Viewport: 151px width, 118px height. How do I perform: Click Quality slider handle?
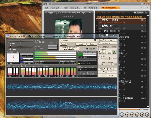[x=109, y=58]
